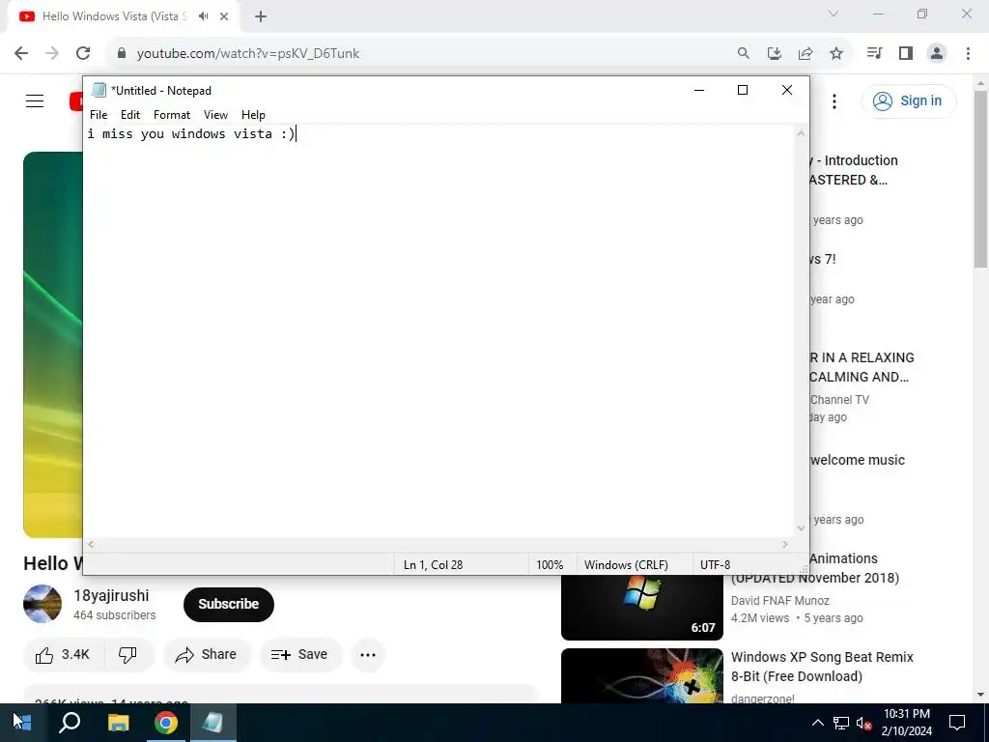
Task: Open the Format menu in Notepad
Action: [172, 115]
